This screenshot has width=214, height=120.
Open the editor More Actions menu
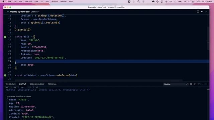(x=206, y=12)
